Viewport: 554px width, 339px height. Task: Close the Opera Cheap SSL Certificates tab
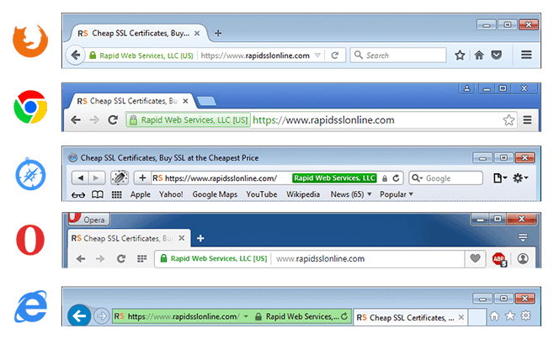182,238
